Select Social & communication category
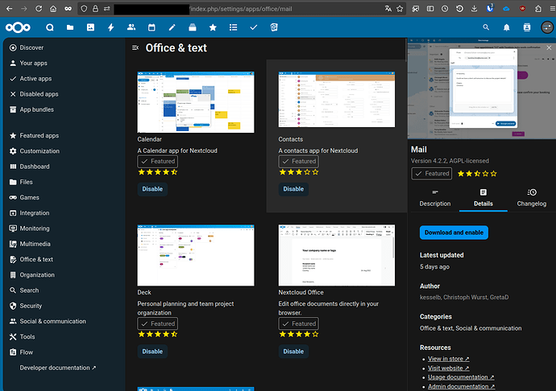556x391 pixels. 52,321
